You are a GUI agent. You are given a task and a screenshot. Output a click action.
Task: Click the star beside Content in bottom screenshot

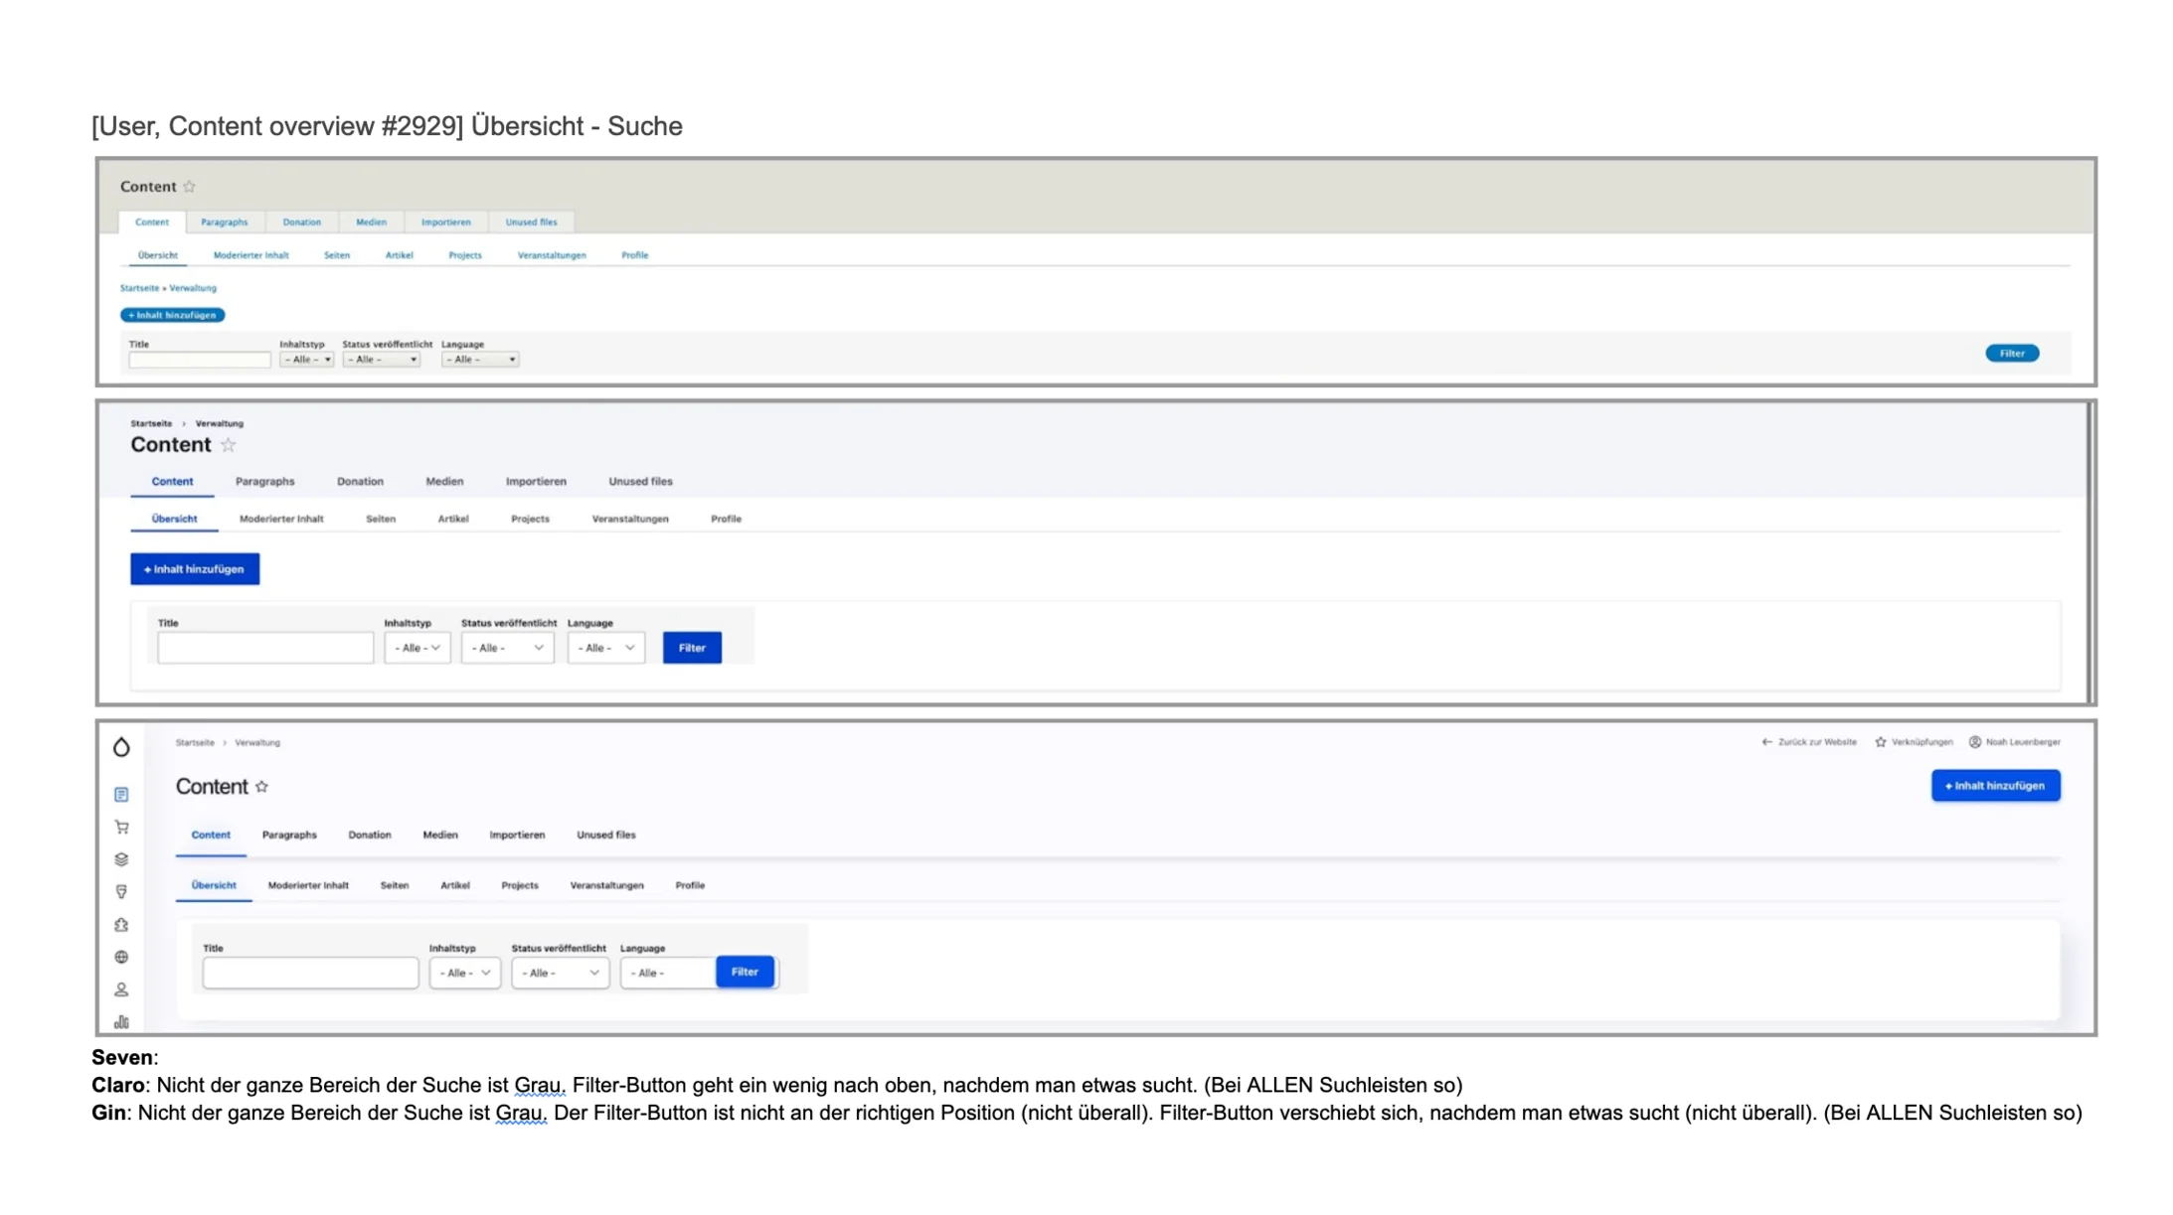coord(261,786)
